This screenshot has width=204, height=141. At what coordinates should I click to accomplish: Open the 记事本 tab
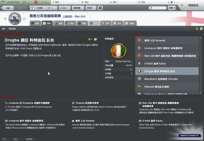click(130, 23)
